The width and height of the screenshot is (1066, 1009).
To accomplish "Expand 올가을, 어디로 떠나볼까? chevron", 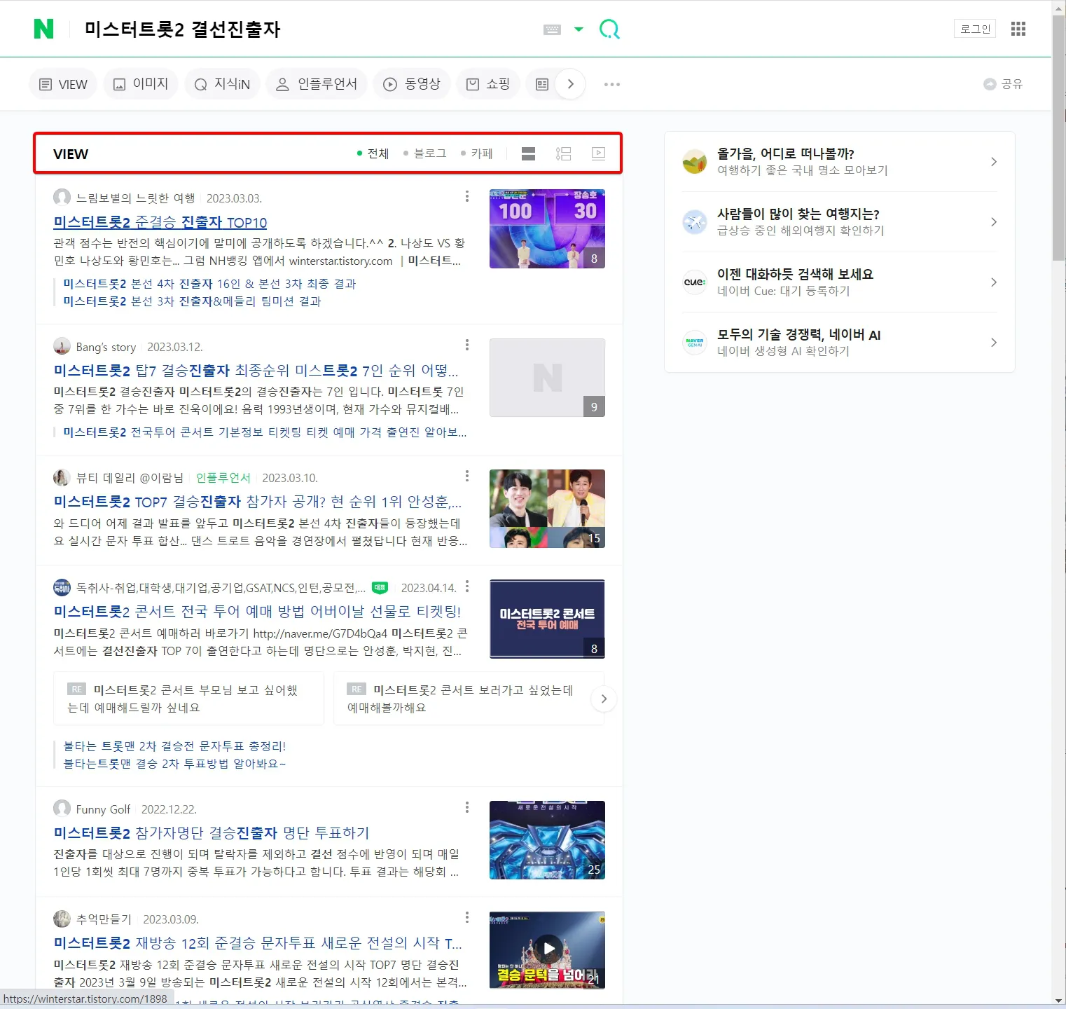I will (x=993, y=162).
